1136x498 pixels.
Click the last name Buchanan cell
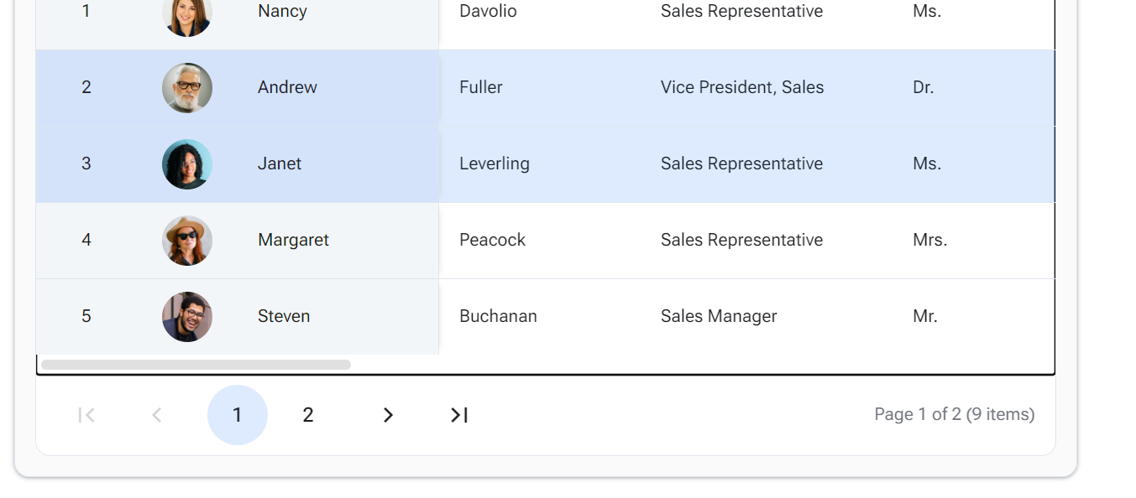click(x=540, y=317)
